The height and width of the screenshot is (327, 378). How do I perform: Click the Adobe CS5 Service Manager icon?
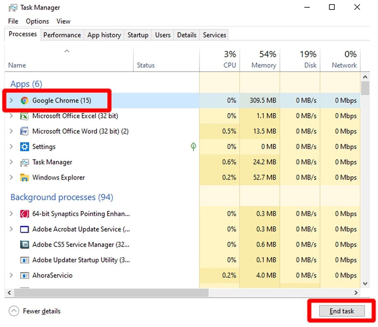pos(24,245)
